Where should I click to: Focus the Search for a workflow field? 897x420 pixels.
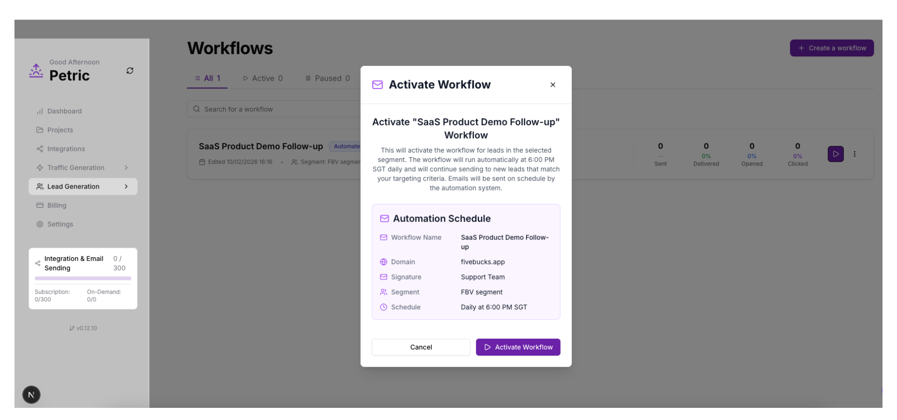click(x=274, y=109)
